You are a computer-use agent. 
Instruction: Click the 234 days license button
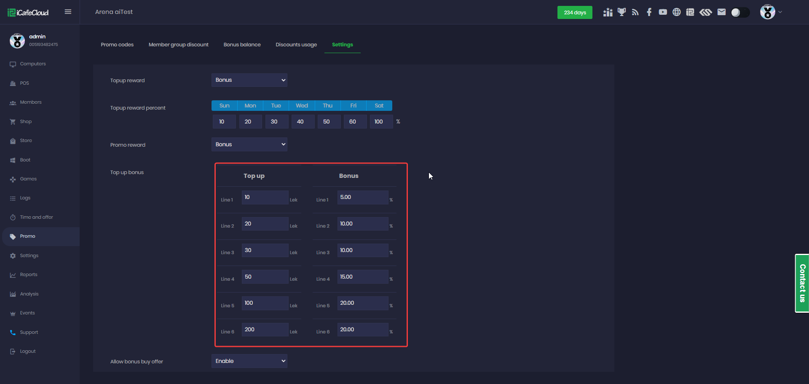(x=575, y=13)
